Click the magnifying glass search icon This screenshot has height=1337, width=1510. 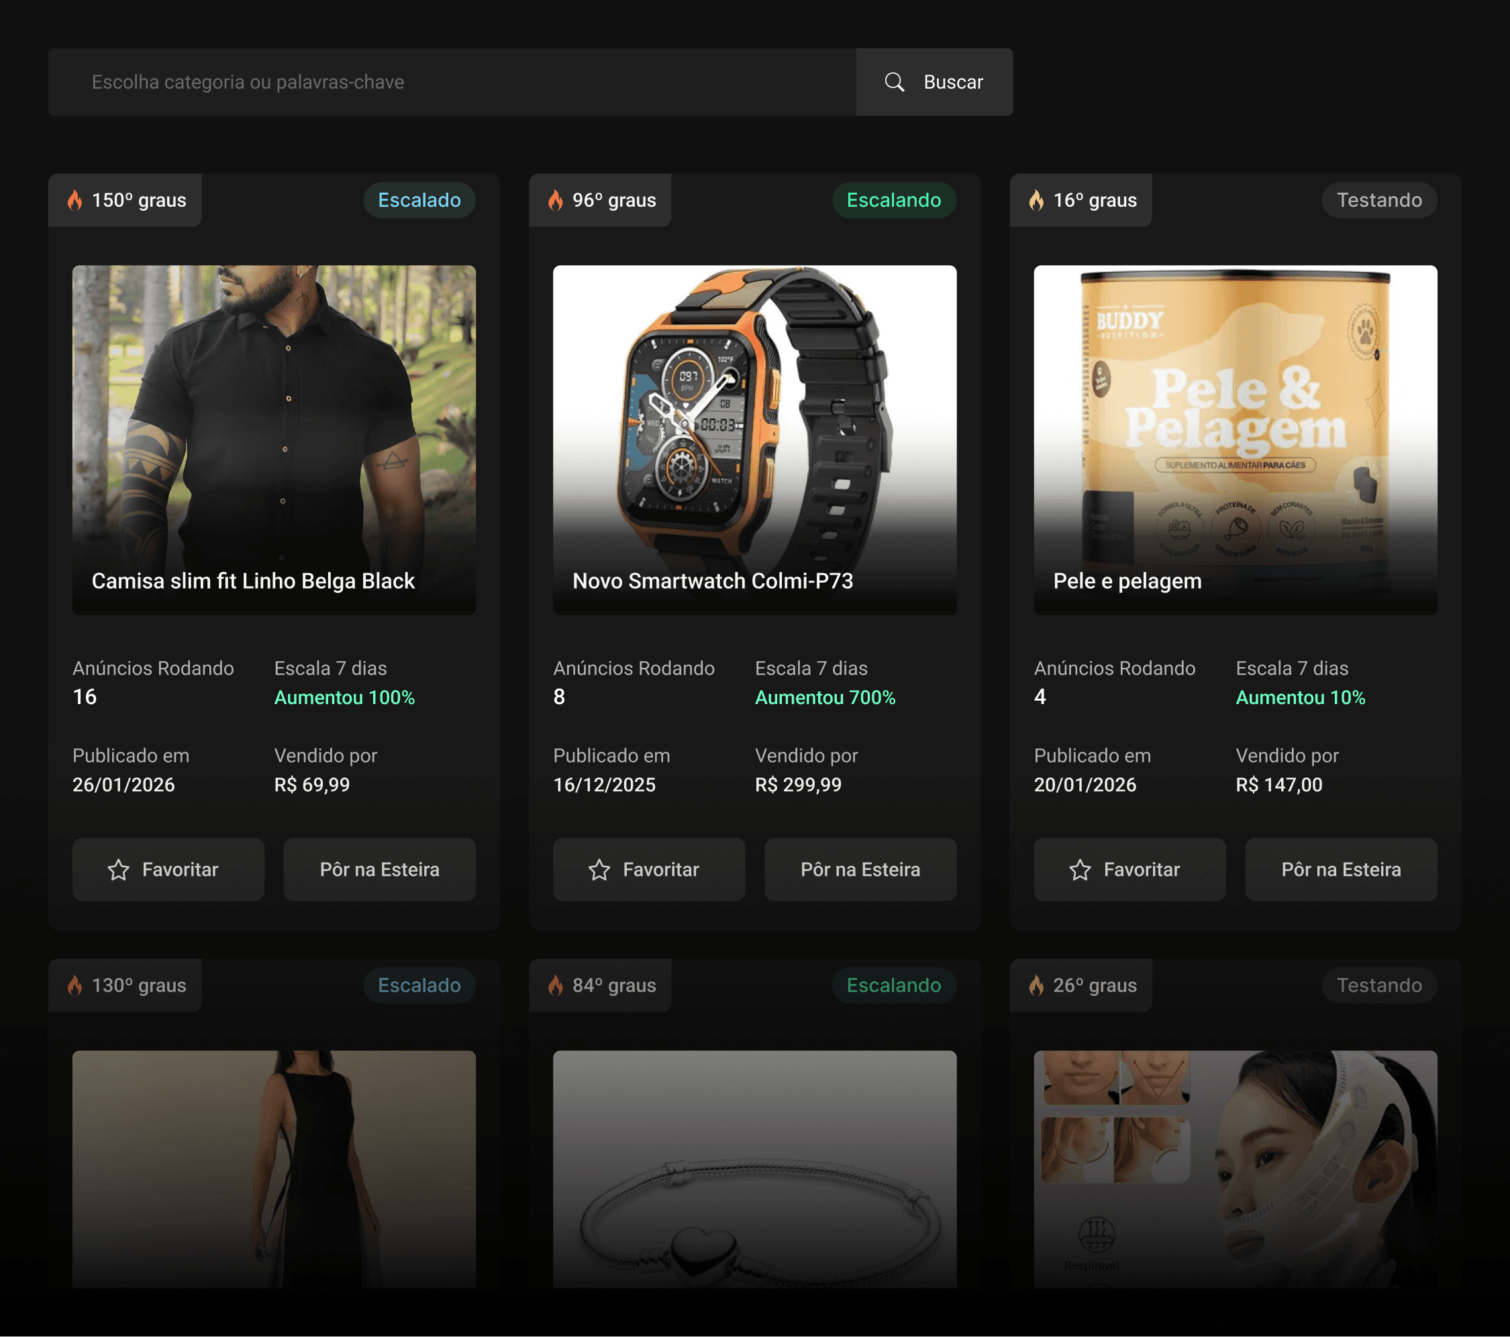(x=894, y=82)
